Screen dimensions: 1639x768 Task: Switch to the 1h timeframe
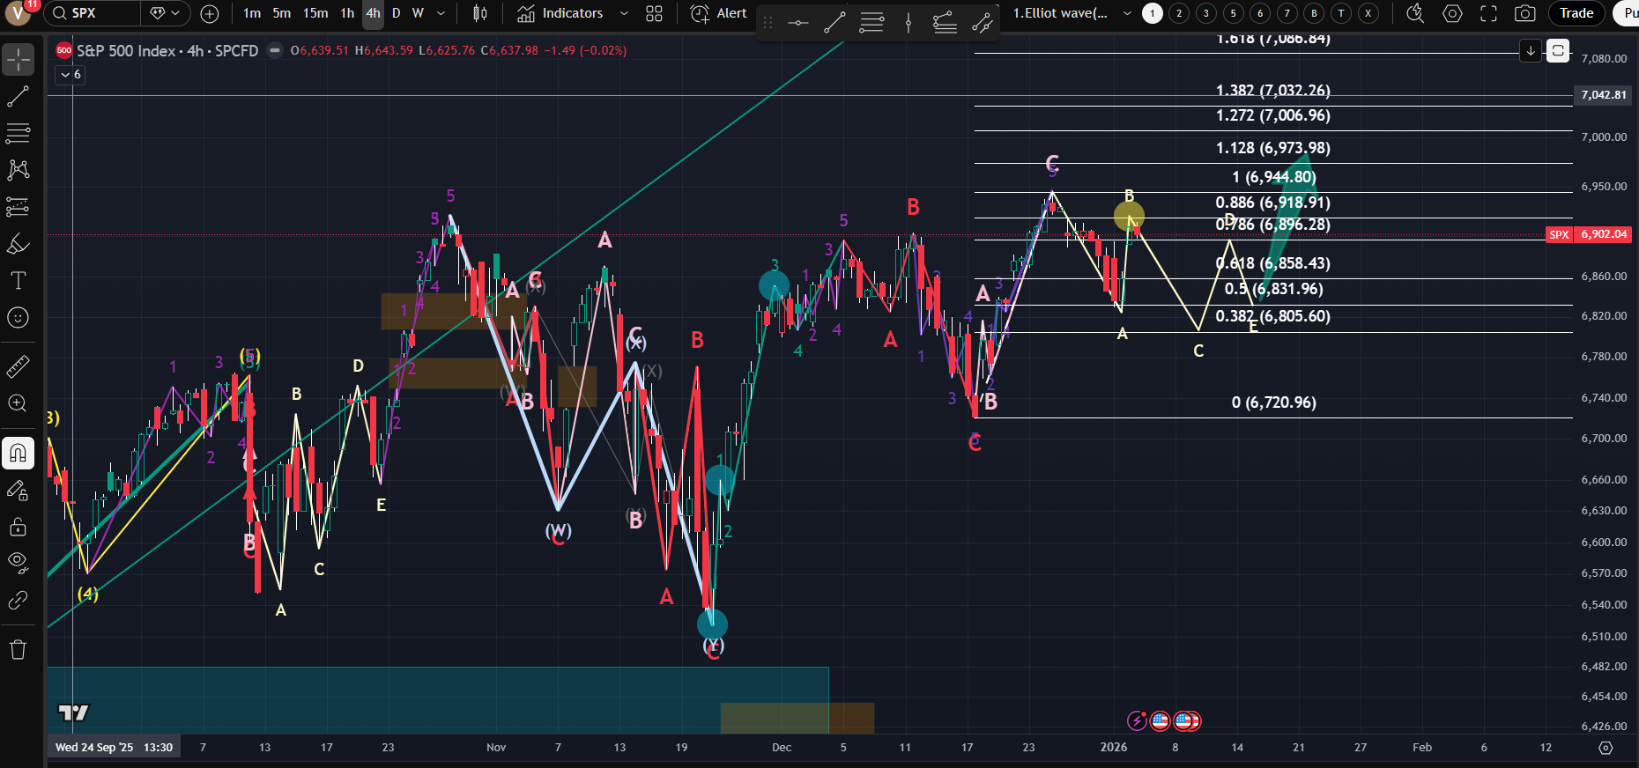[347, 13]
